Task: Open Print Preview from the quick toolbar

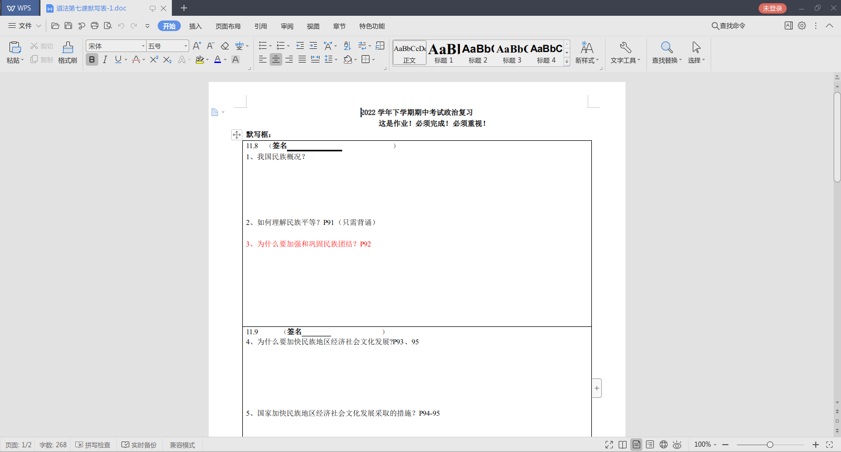Action: (108, 26)
